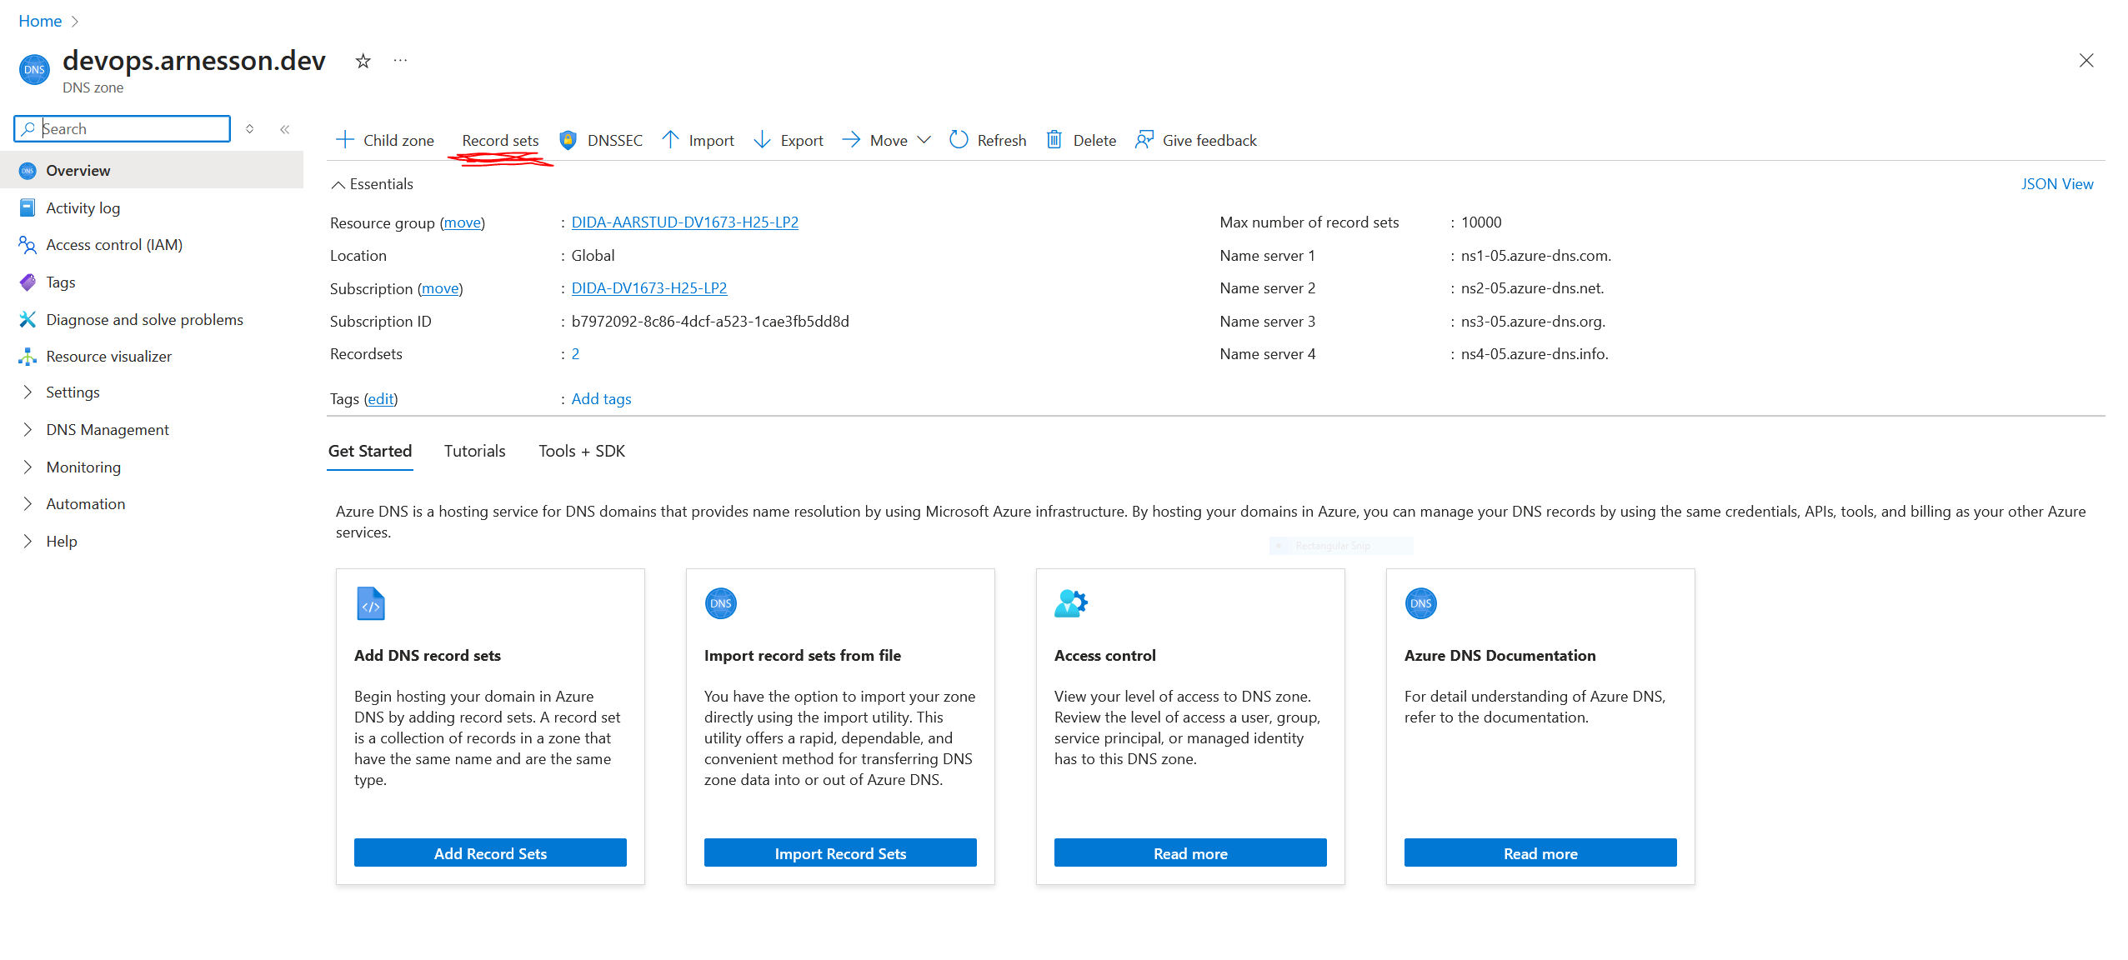Collapse the sidebar menu
This screenshot has height=960, width=2128.
285,129
